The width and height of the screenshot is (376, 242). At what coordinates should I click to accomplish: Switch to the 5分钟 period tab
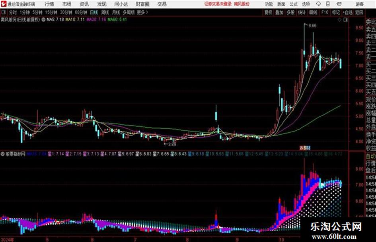tap(37, 12)
